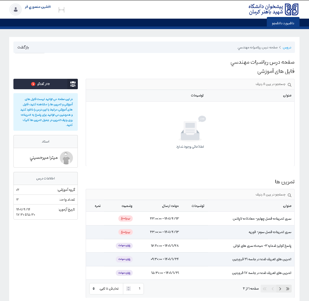Sort exercises by مهلت ارسال column header
The height and width of the screenshot is (301, 309).
pos(170,206)
